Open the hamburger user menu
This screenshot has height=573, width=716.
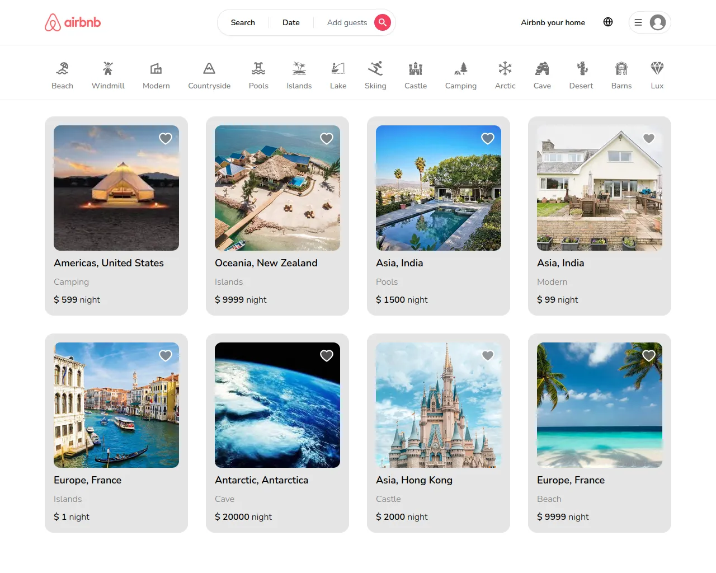638,22
